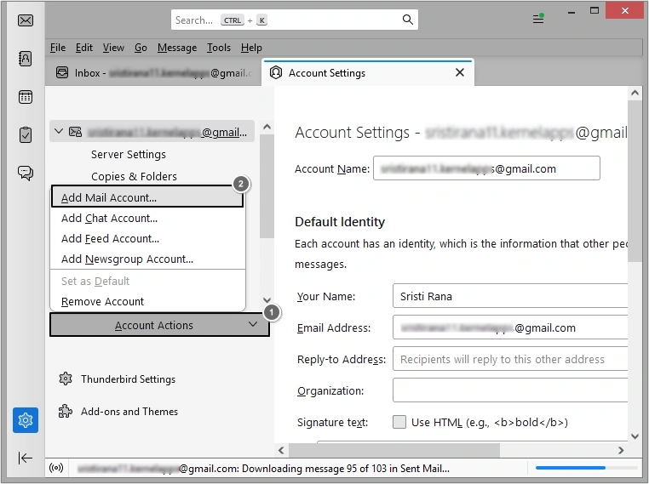649x484 pixels.
Task: Click the account list scroll-up arrow
Action: (267, 127)
